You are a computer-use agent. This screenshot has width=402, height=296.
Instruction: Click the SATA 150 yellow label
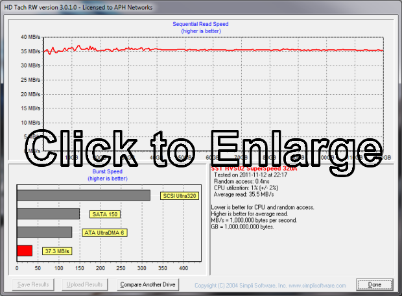click(105, 214)
